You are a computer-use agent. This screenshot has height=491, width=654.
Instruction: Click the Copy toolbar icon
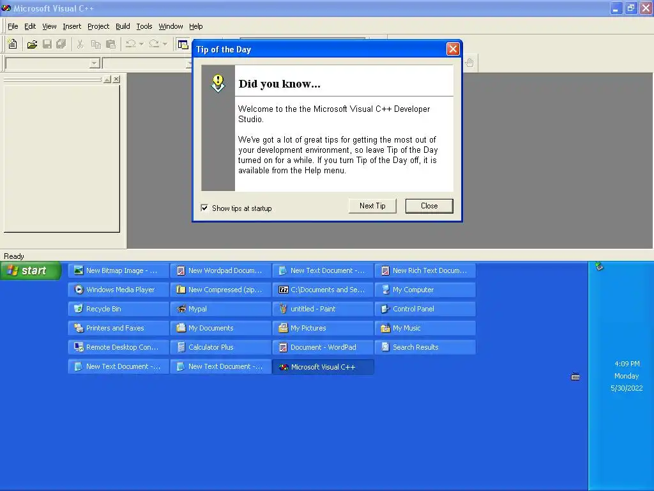click(96, 44)
